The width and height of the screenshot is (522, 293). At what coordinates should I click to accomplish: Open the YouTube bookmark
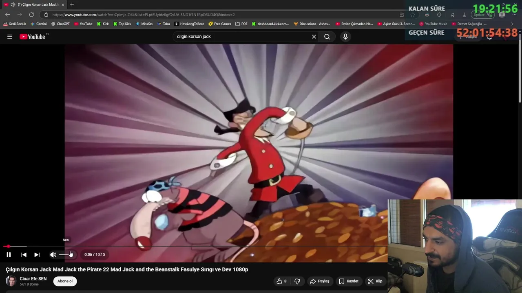(83, 24)
